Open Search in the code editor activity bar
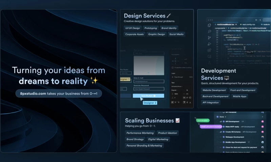271x162 pixels. (x=210, y=31)
